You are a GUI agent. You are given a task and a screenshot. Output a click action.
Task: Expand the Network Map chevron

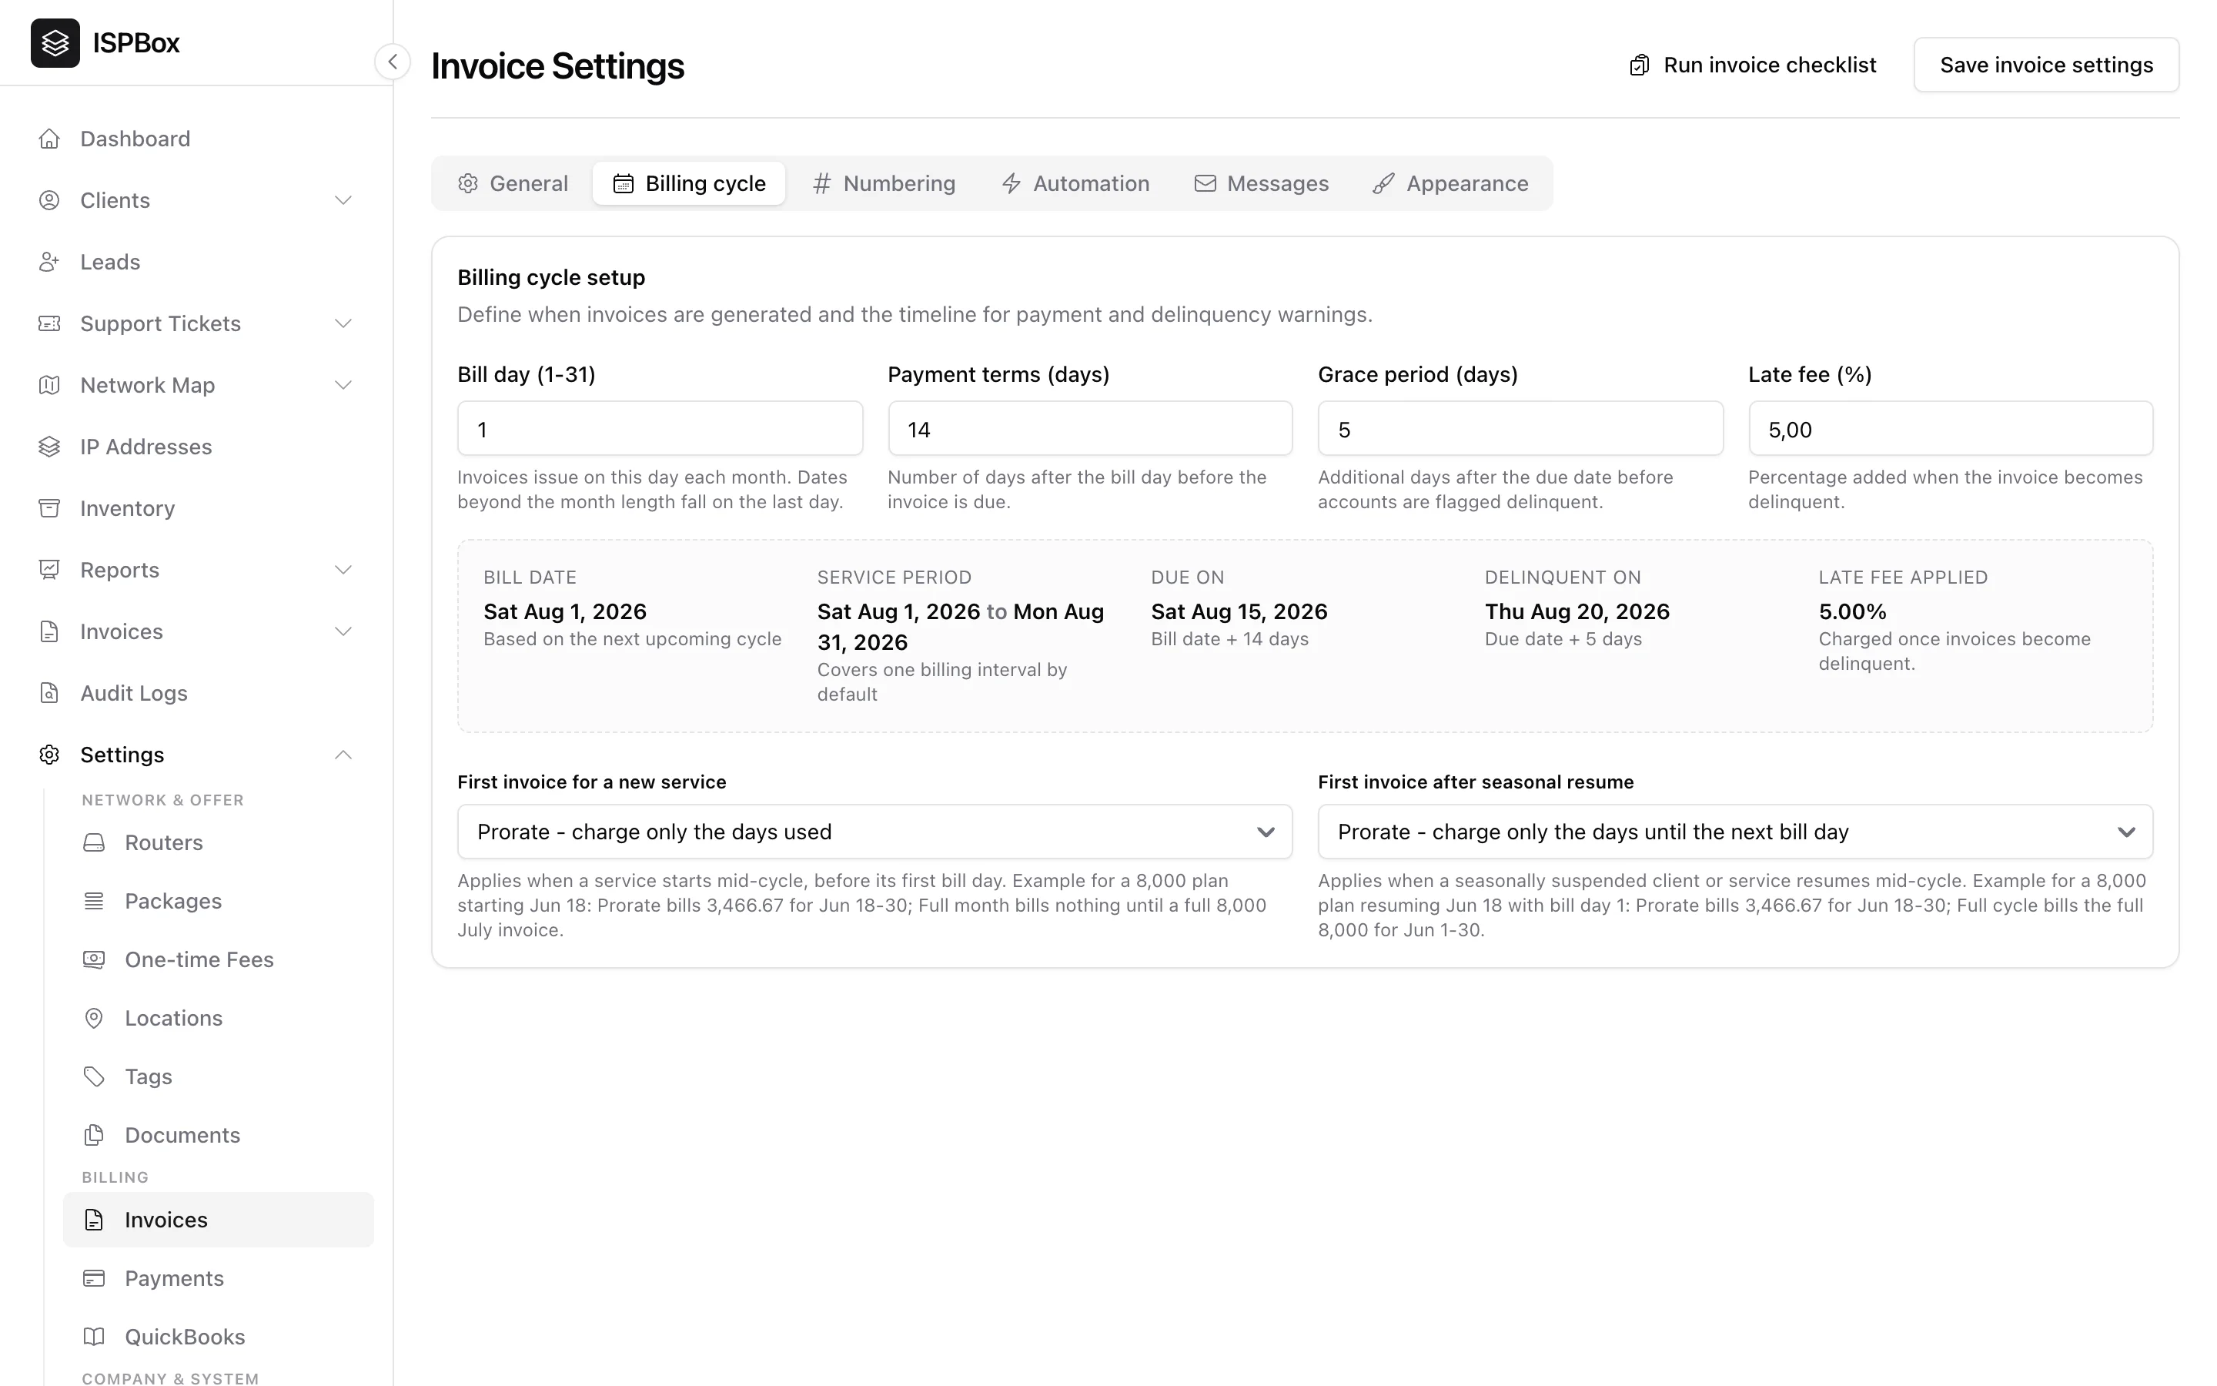click(343, 385)
